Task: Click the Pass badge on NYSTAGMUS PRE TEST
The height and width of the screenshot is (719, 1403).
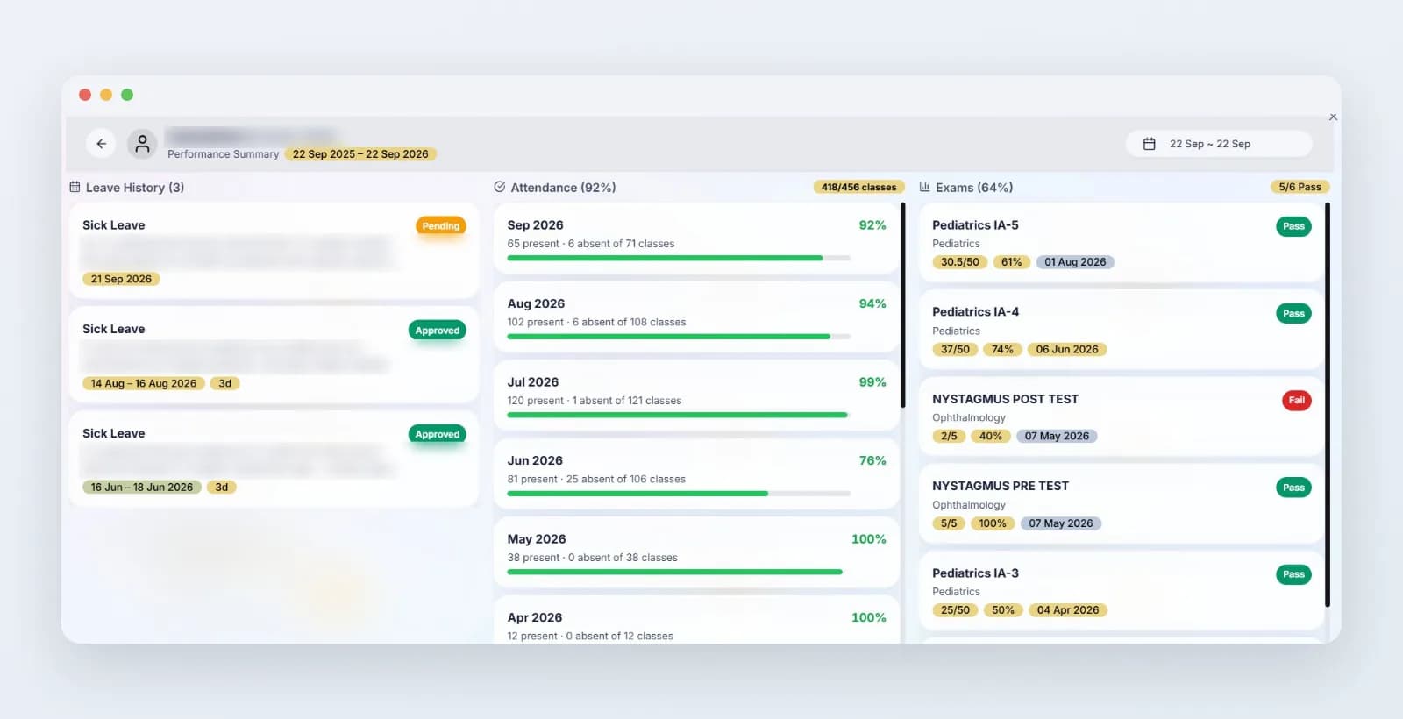Action: [1293, 488]
